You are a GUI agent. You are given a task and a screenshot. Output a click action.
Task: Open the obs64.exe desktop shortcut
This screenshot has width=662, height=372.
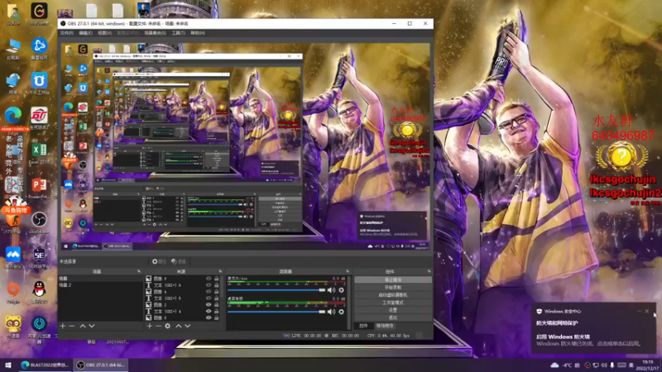(39, 223)
